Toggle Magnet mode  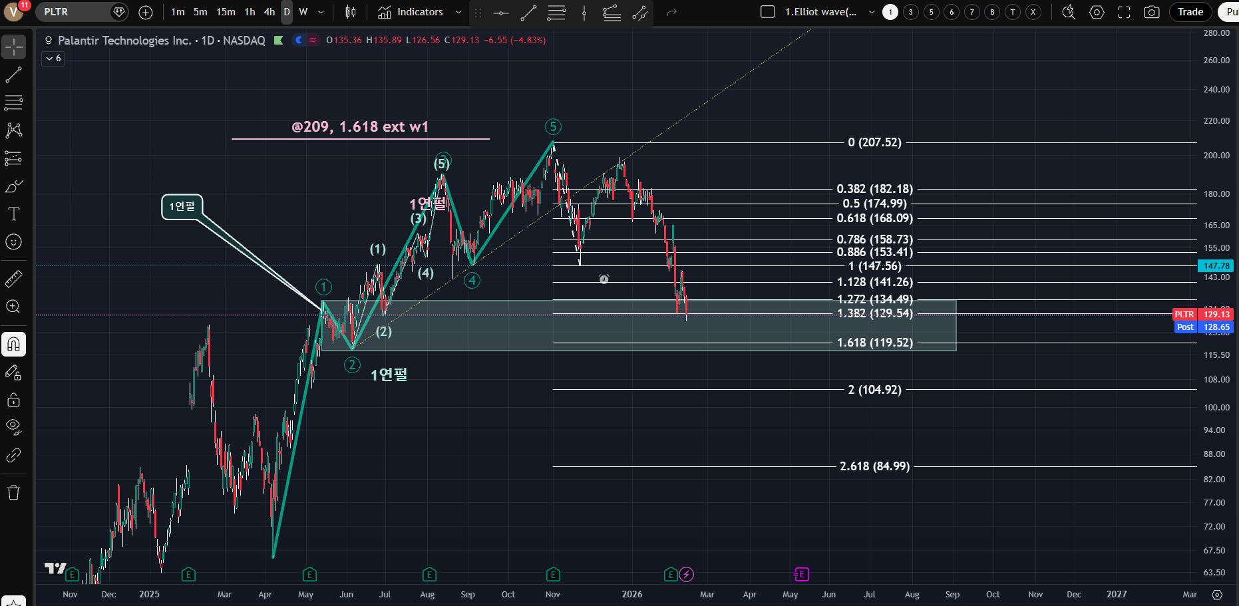click(13, 345)
